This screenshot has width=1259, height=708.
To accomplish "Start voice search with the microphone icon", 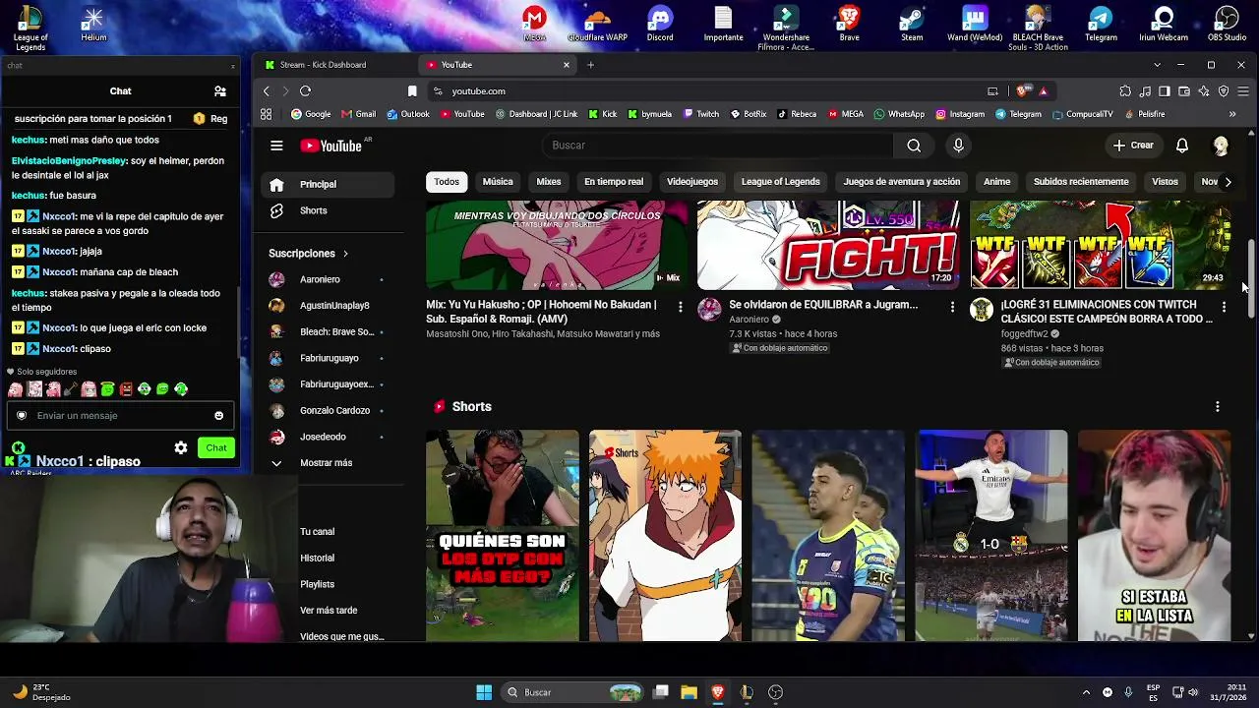I will [959, 146].
